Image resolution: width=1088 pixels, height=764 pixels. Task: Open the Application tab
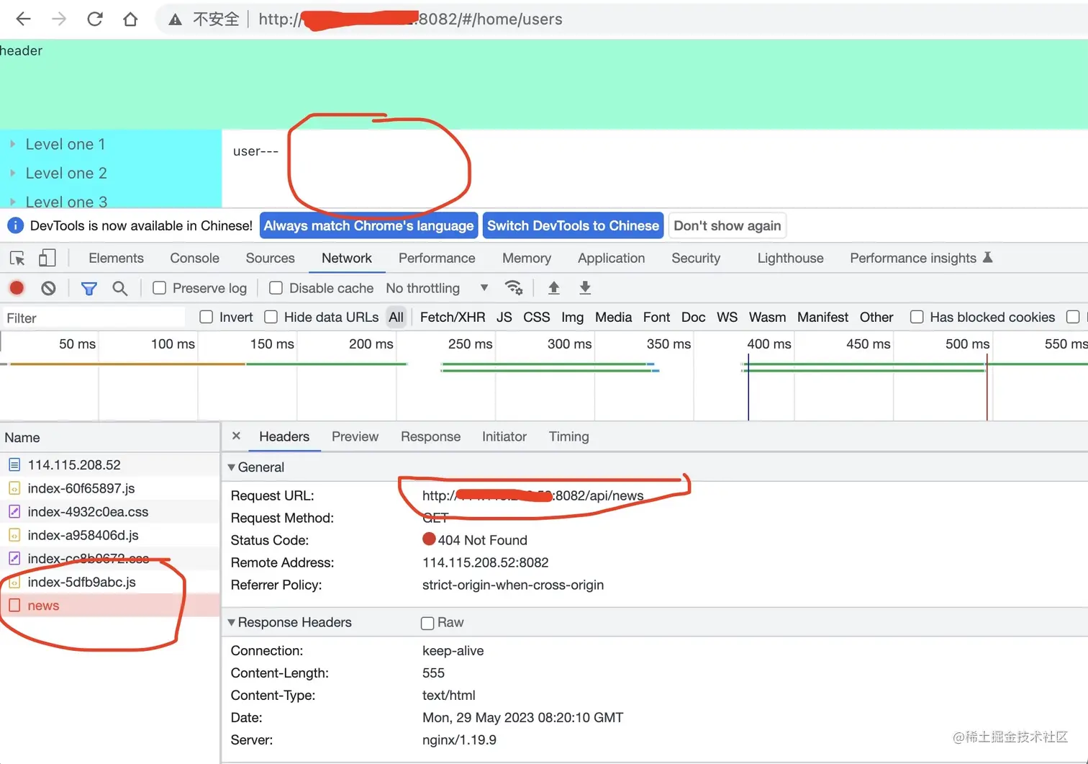(611, 258)
